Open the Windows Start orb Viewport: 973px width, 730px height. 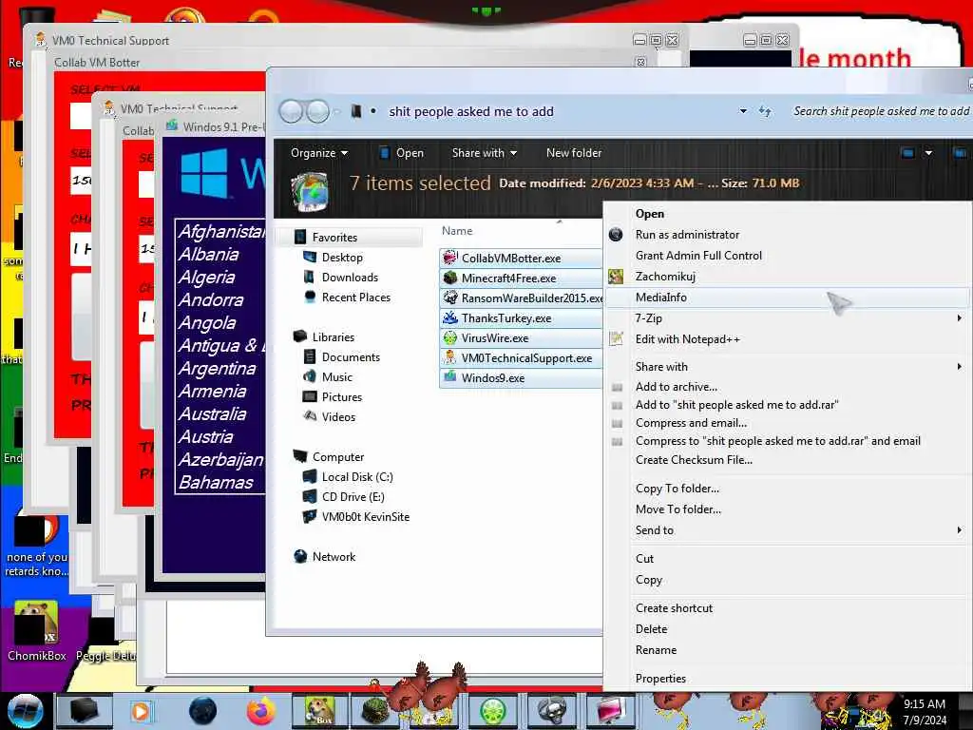coord(25,710)
